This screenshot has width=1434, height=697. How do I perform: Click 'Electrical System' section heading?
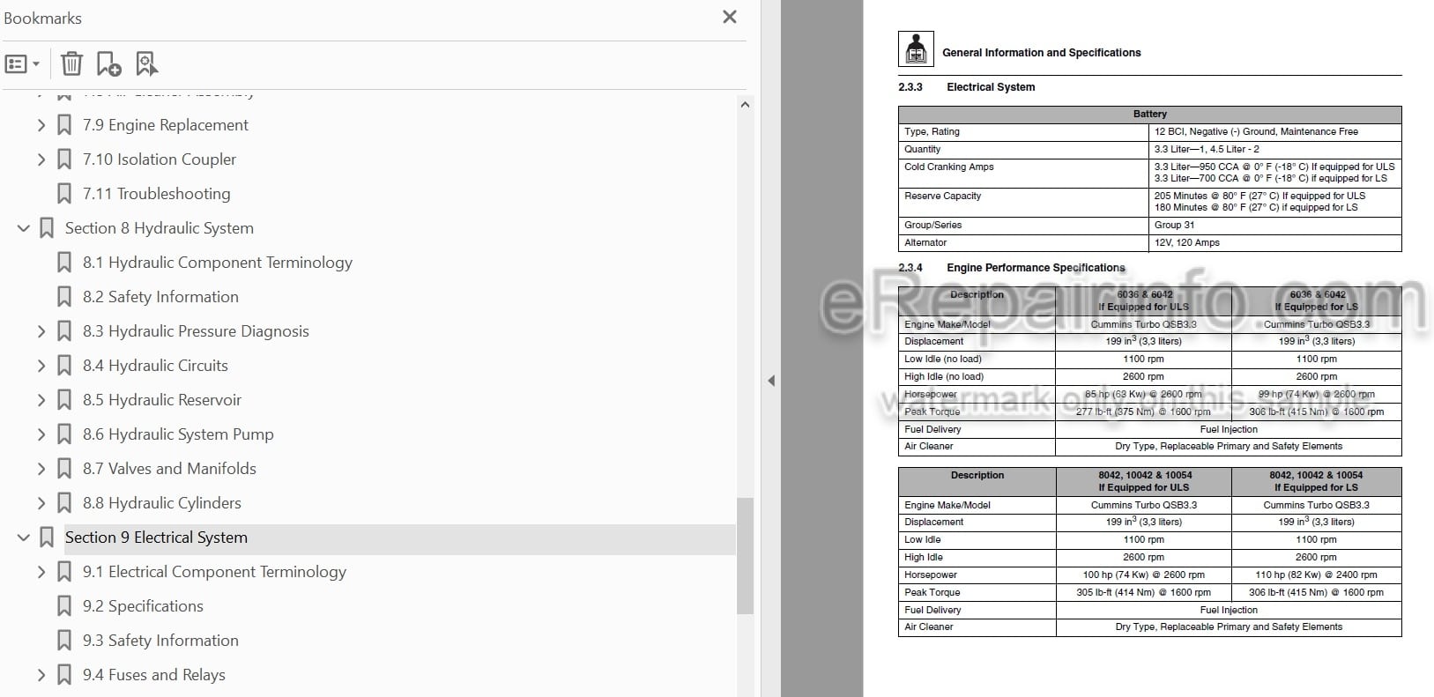[991, 87]
